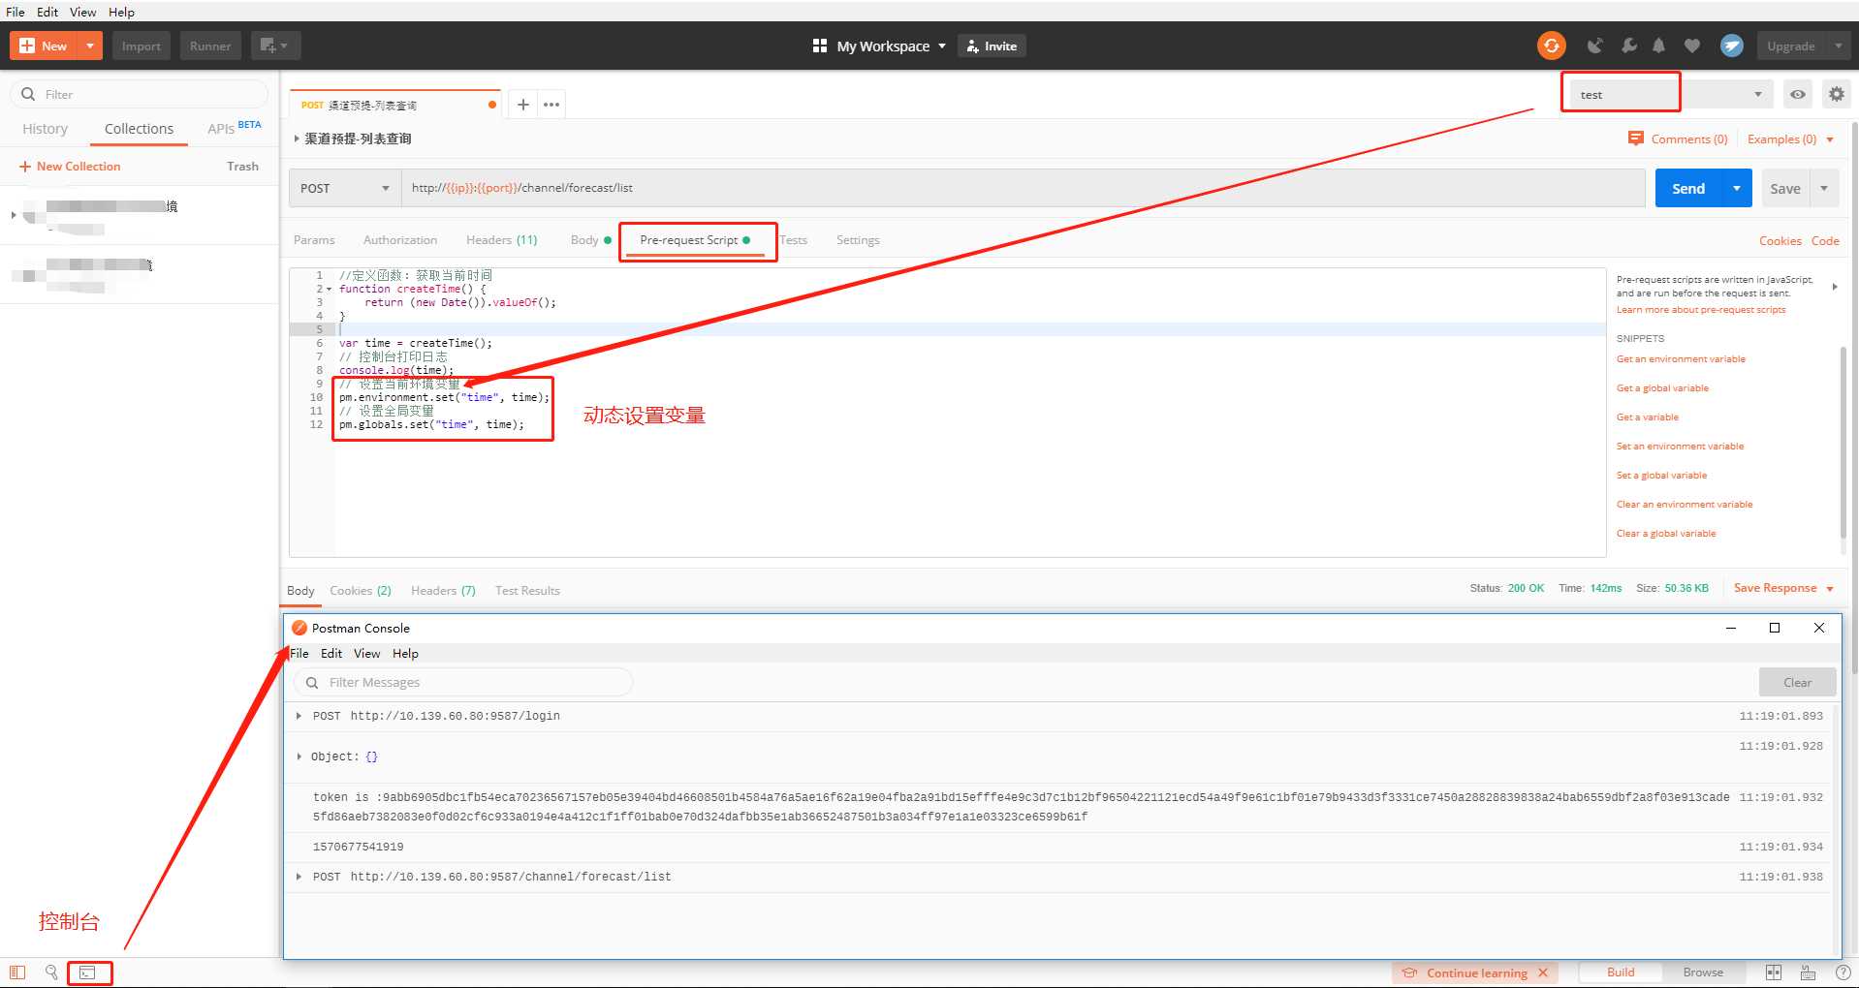
Task: Open manage environments gear icon
Action: tap(1837, 94)
